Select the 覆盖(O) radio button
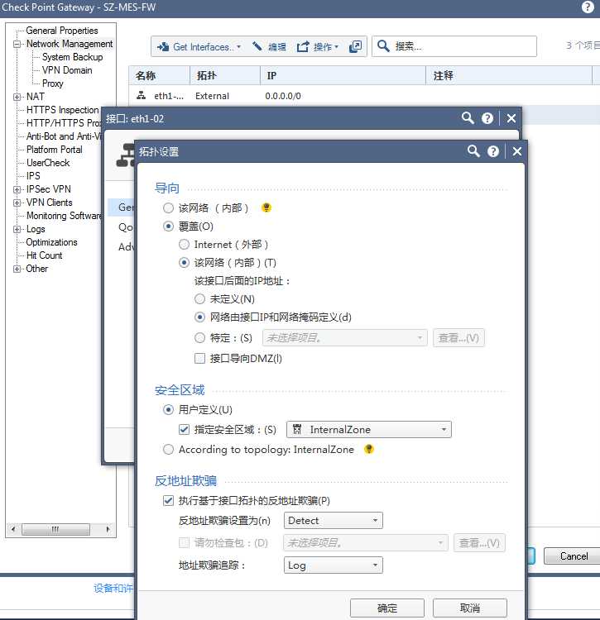The height and width of the screenshot is (620, 600). pyautogui.click(x=168, y=227)
